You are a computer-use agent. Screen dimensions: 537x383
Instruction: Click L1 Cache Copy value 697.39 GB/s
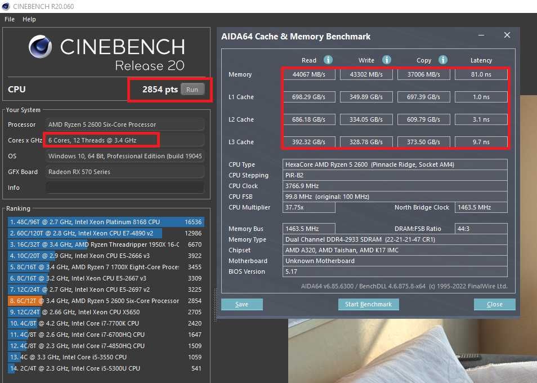(x=424, y=97)
